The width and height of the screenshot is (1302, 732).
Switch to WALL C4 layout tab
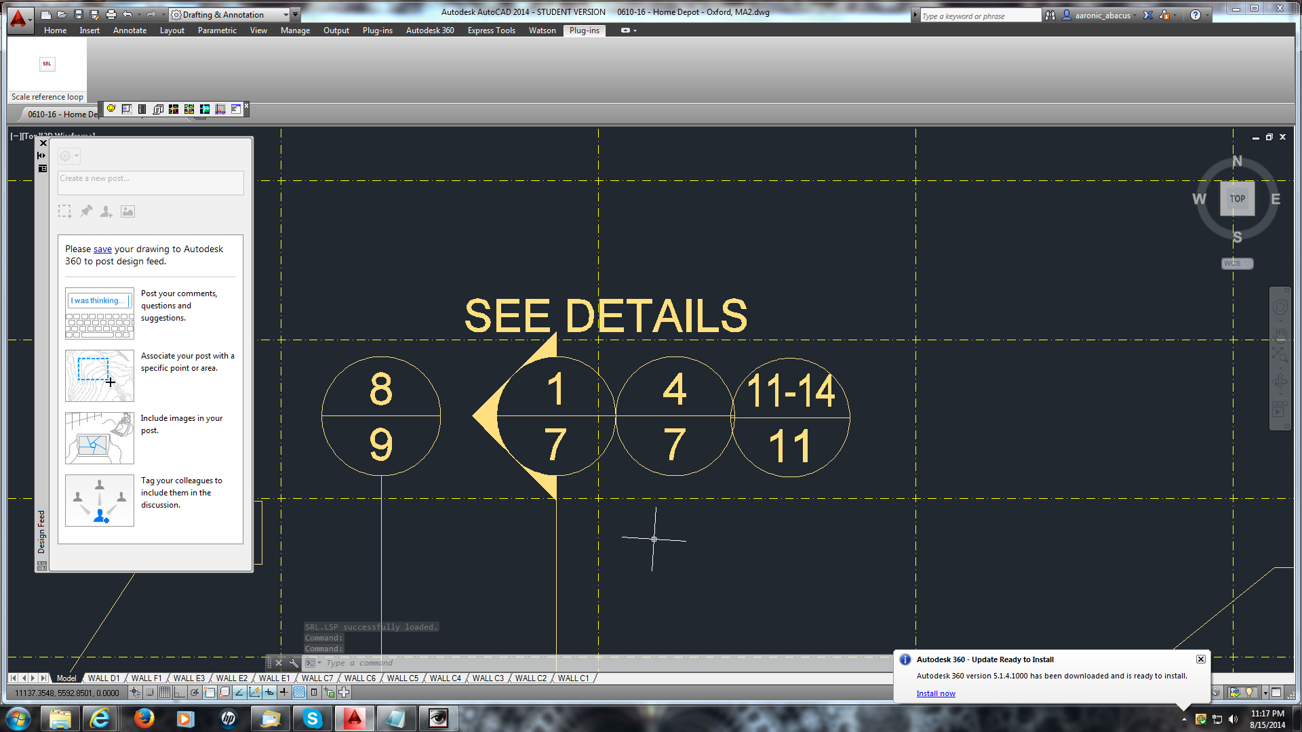click(x=445, y=678)
